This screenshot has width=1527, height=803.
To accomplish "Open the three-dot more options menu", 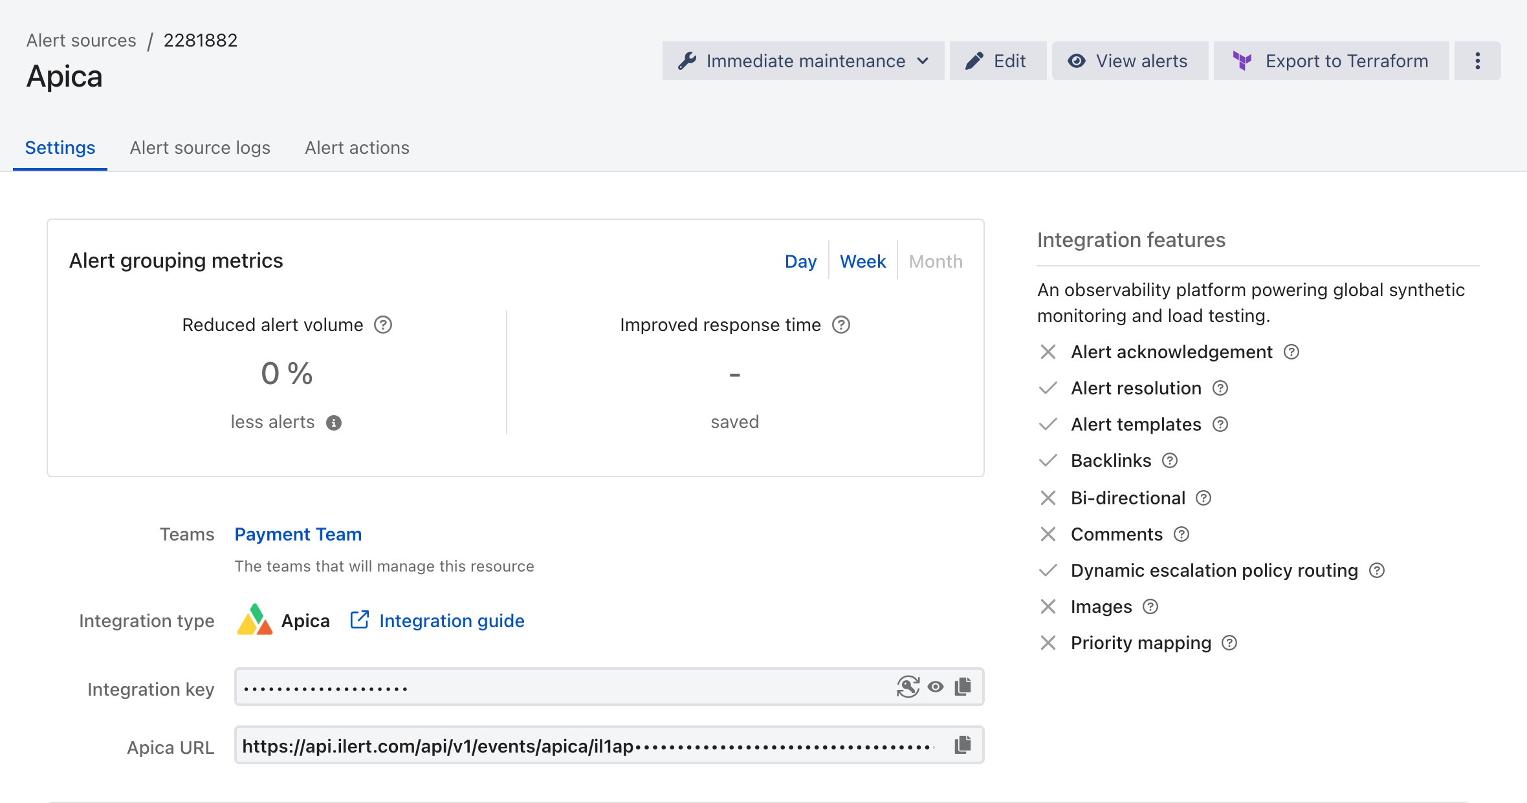I will coord(1477,61).
